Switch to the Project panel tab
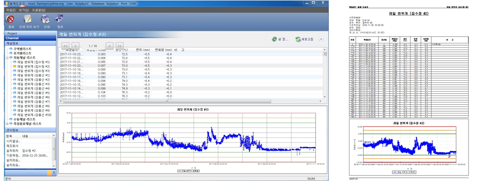The height and width of the screenshot is (186, 478). click(x=31, y=33)
